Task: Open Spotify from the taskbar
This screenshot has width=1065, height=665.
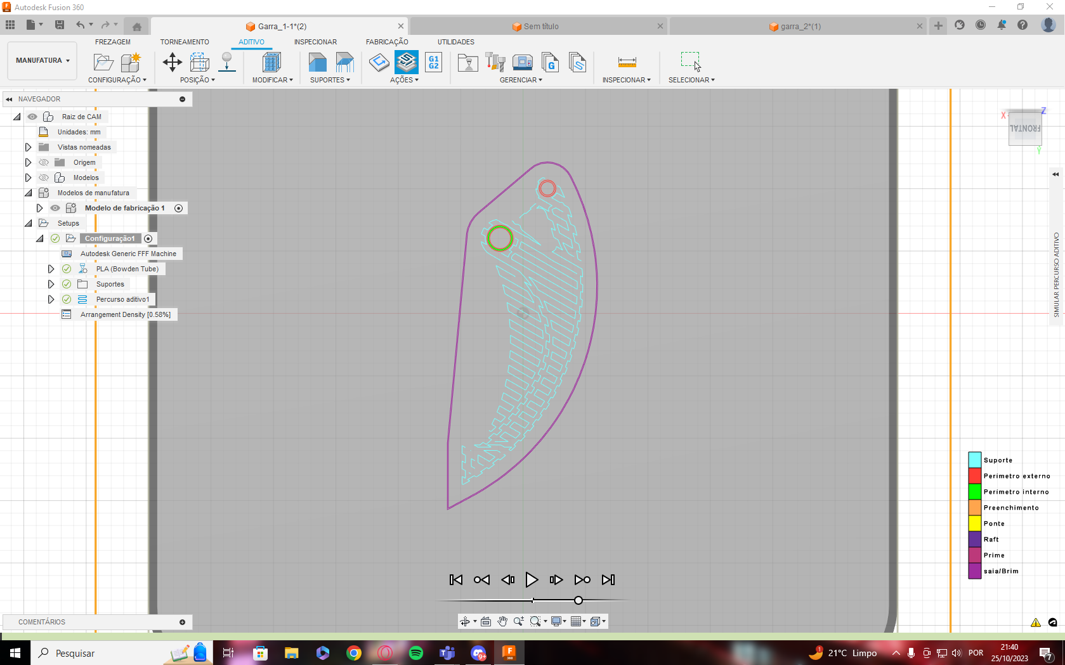Action: click(416, 653)
